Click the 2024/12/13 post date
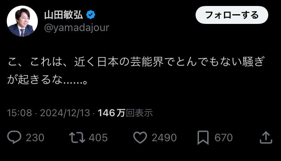281x161 pixels. [65, 113]
